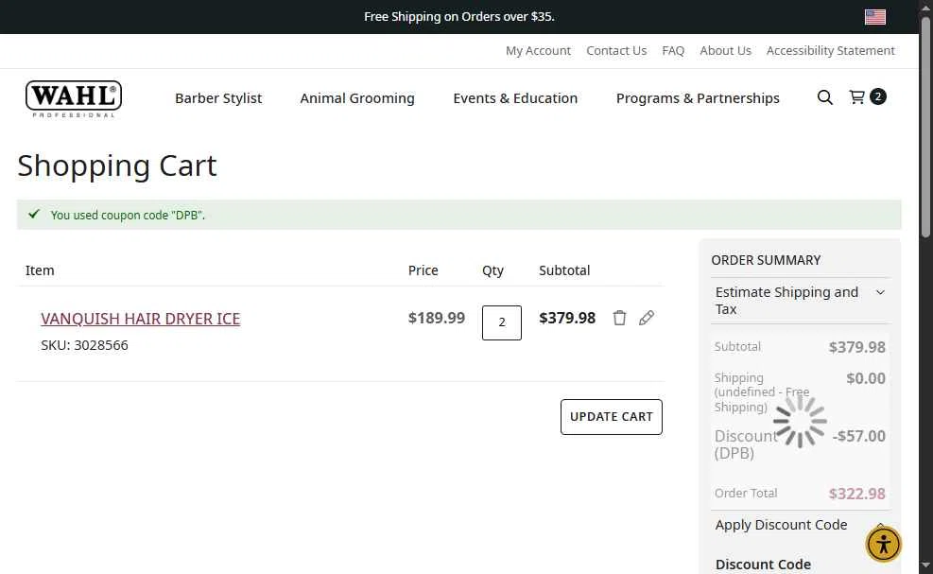Expand Estimate Shipping and Tax section
The width and height of the screenshot is (933, 574).
tap(801, 301)
